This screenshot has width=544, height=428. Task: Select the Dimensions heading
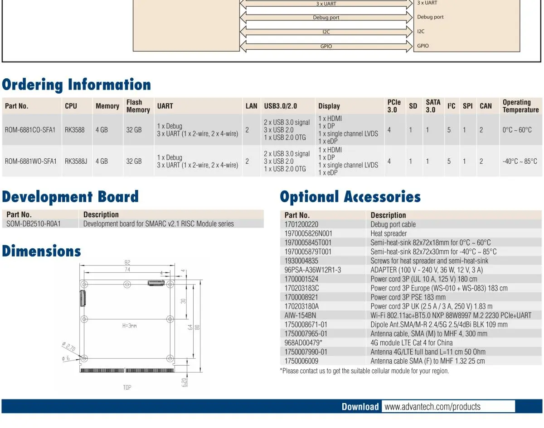coord(42,251)
